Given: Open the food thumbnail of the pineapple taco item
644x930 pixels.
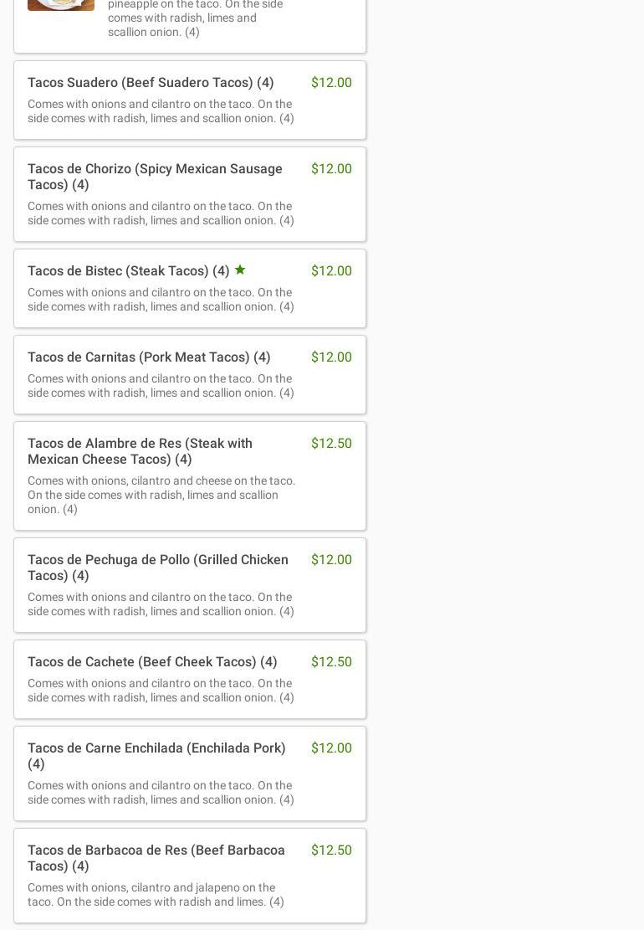Looking at the screenshot, I should (61, 5).
